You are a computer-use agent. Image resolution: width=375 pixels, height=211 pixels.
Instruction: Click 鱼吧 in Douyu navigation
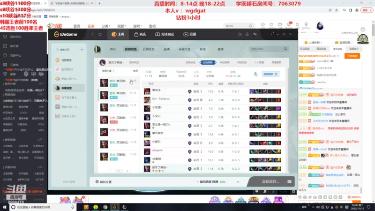[152, 26]
